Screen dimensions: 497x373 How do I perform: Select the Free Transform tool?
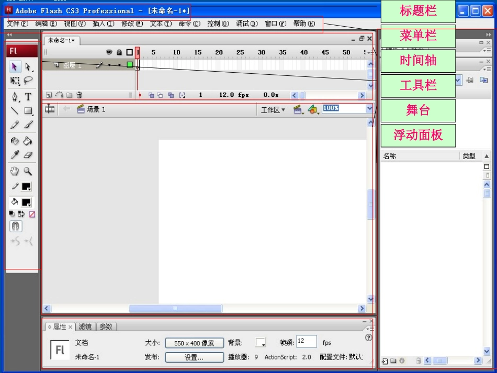pos(15,80)
